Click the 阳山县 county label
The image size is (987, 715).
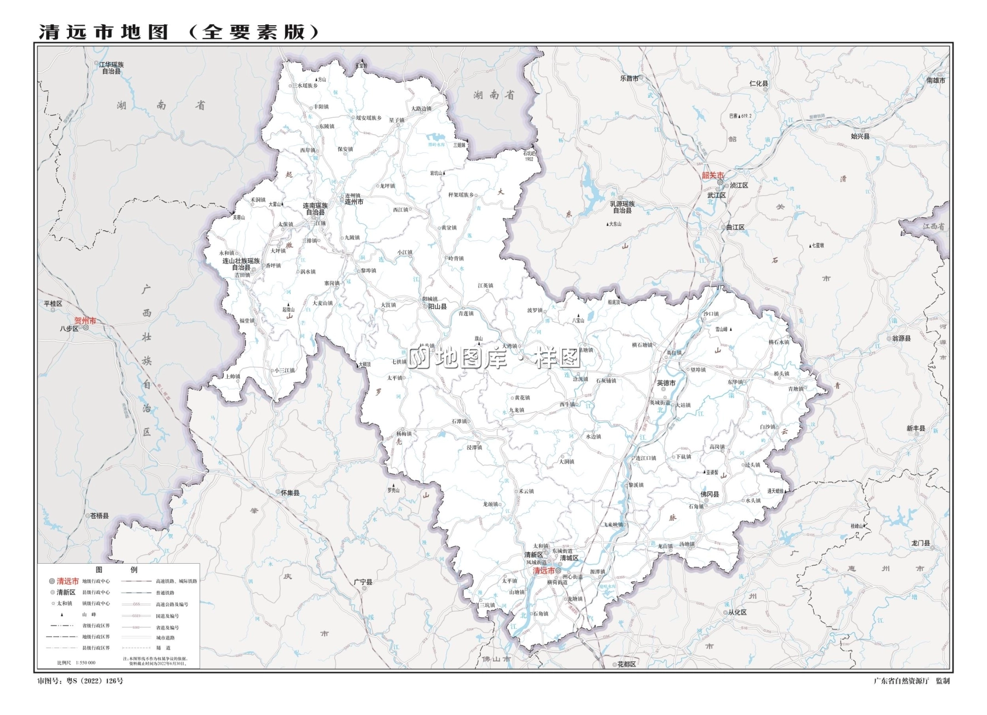438,307
